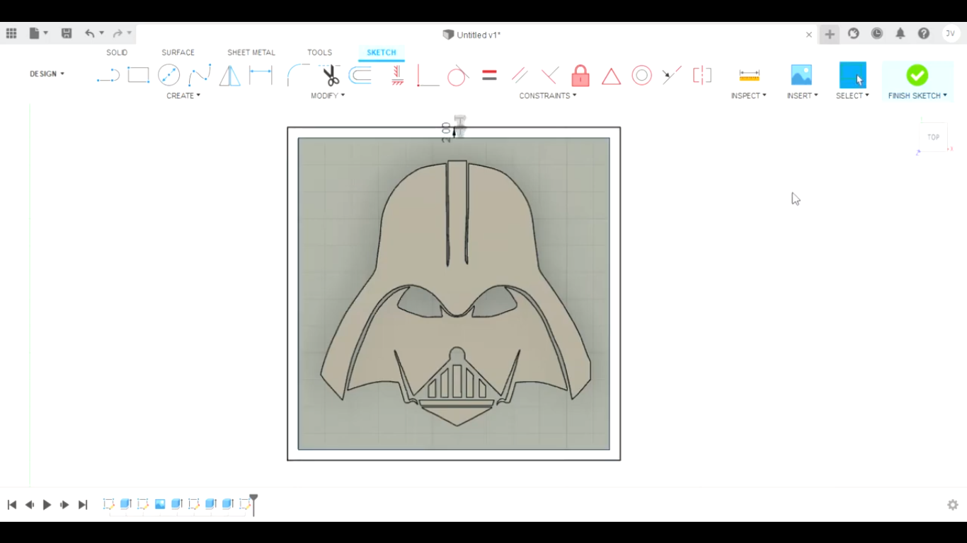Open the Measure tool in Inspect
Viewport: 967px width, 543px height.
pos(749,75)
